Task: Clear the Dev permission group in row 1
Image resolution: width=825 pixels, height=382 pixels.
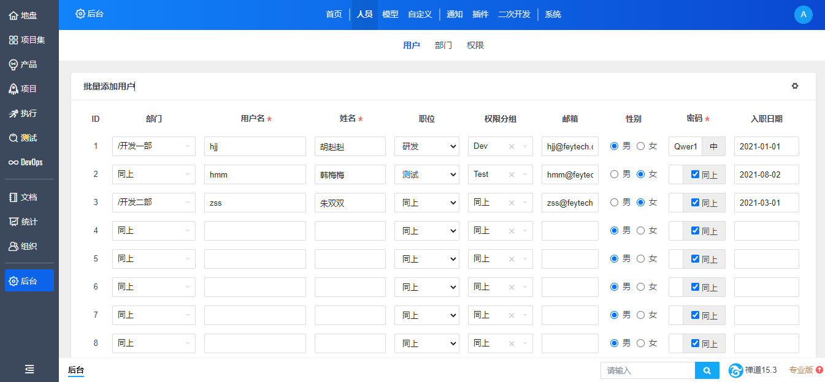Action: click(512, 146)
